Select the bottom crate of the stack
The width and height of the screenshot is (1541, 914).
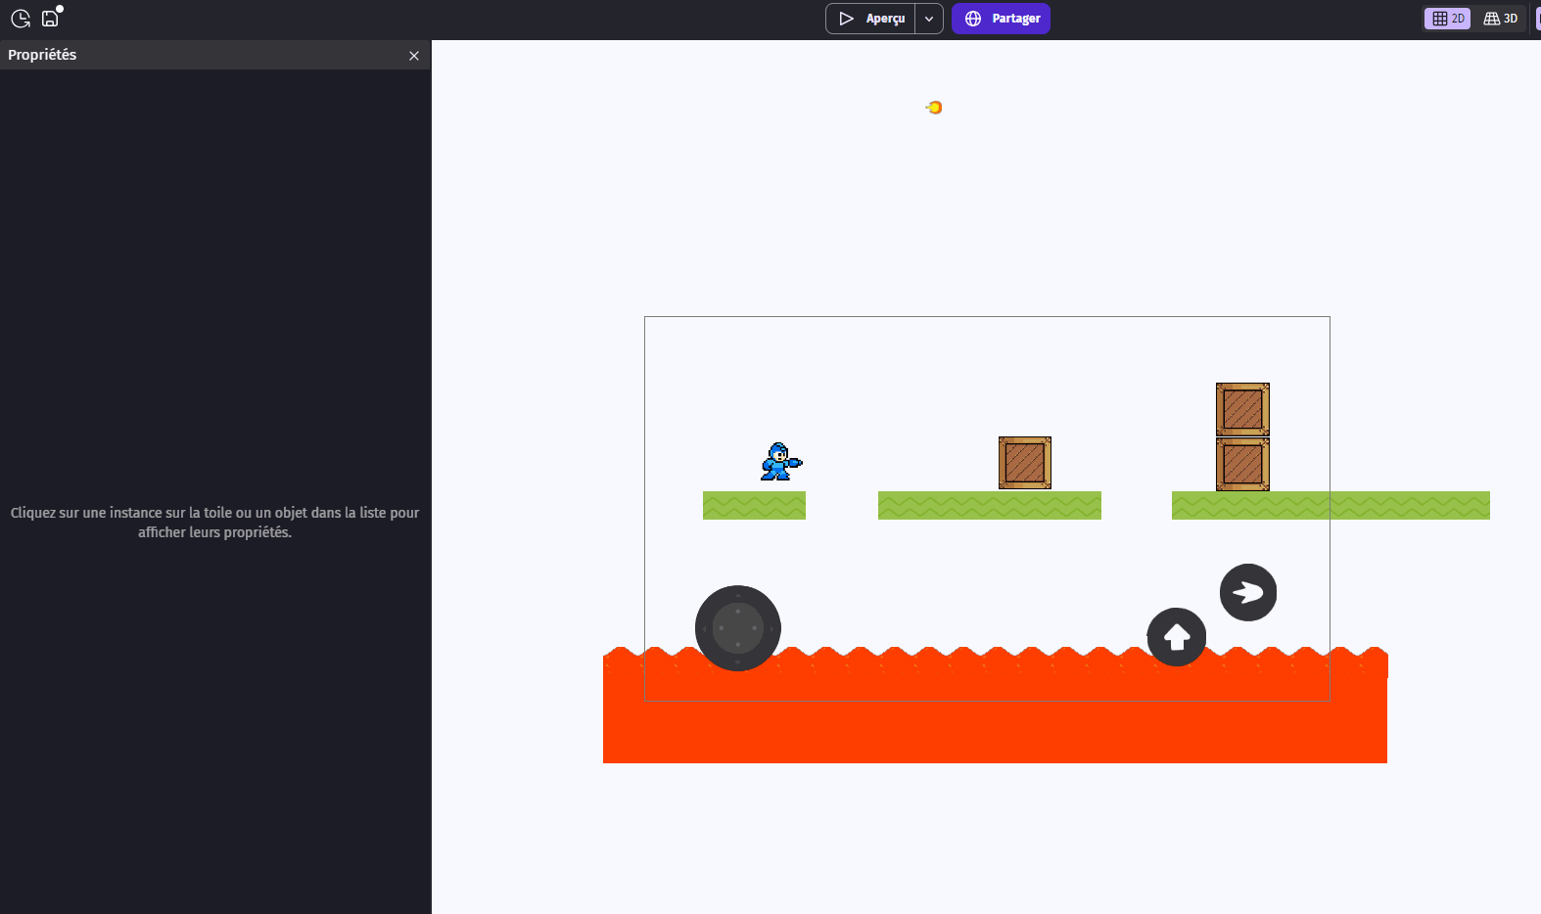pos(1242,464)
